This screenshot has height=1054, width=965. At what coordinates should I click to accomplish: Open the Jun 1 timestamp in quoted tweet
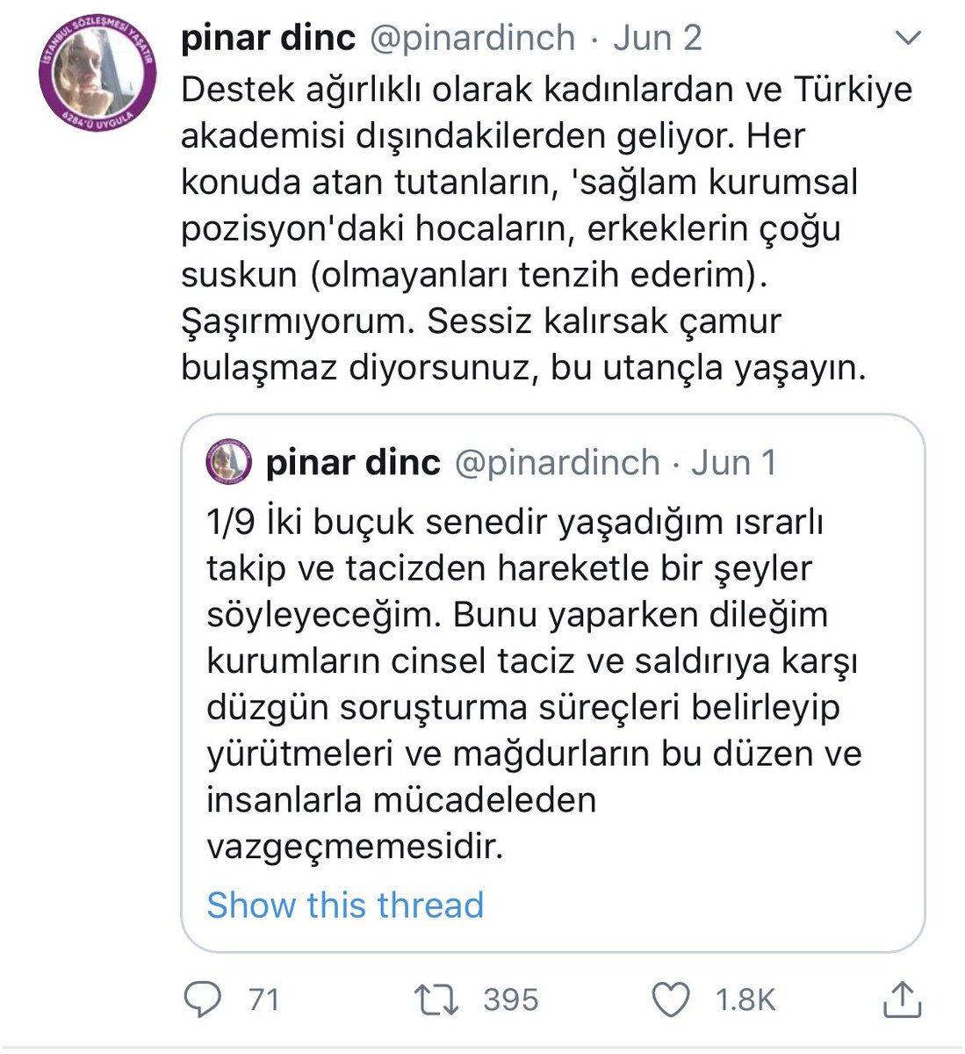(734, 462)
